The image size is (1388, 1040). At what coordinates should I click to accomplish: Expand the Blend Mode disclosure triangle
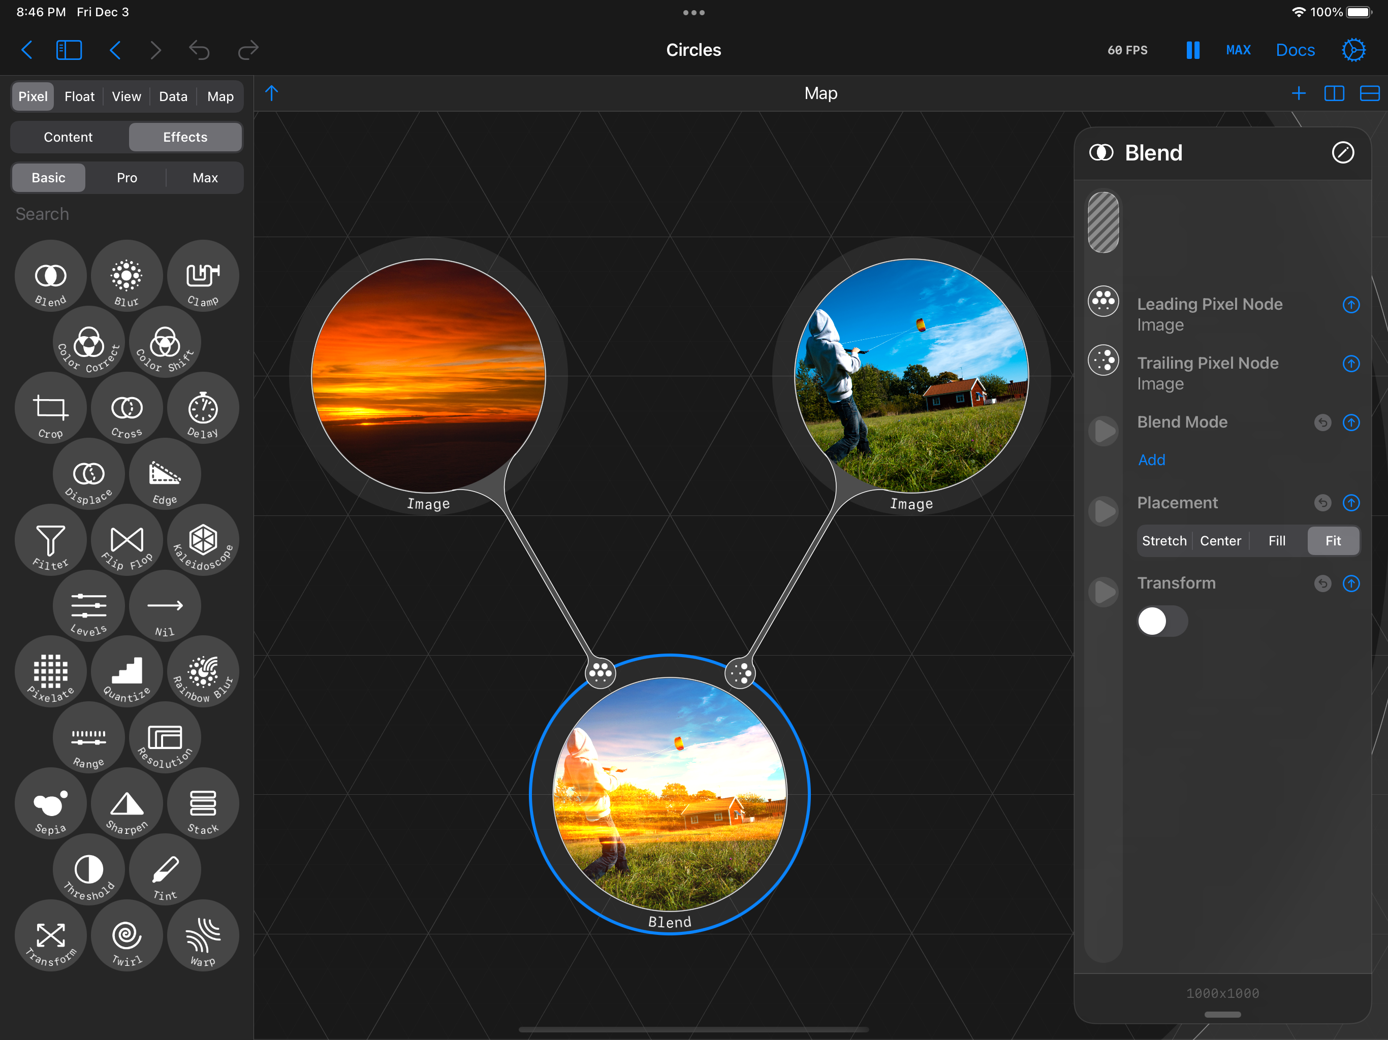1103,431
